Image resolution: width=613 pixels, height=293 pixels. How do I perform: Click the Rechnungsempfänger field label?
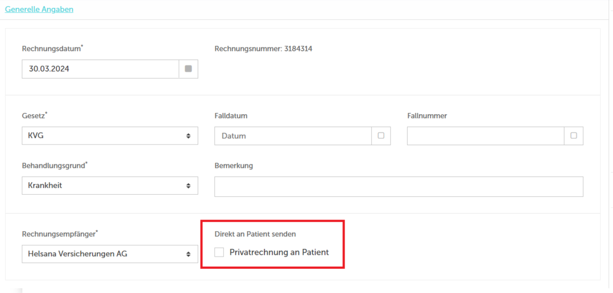(60, 234)
